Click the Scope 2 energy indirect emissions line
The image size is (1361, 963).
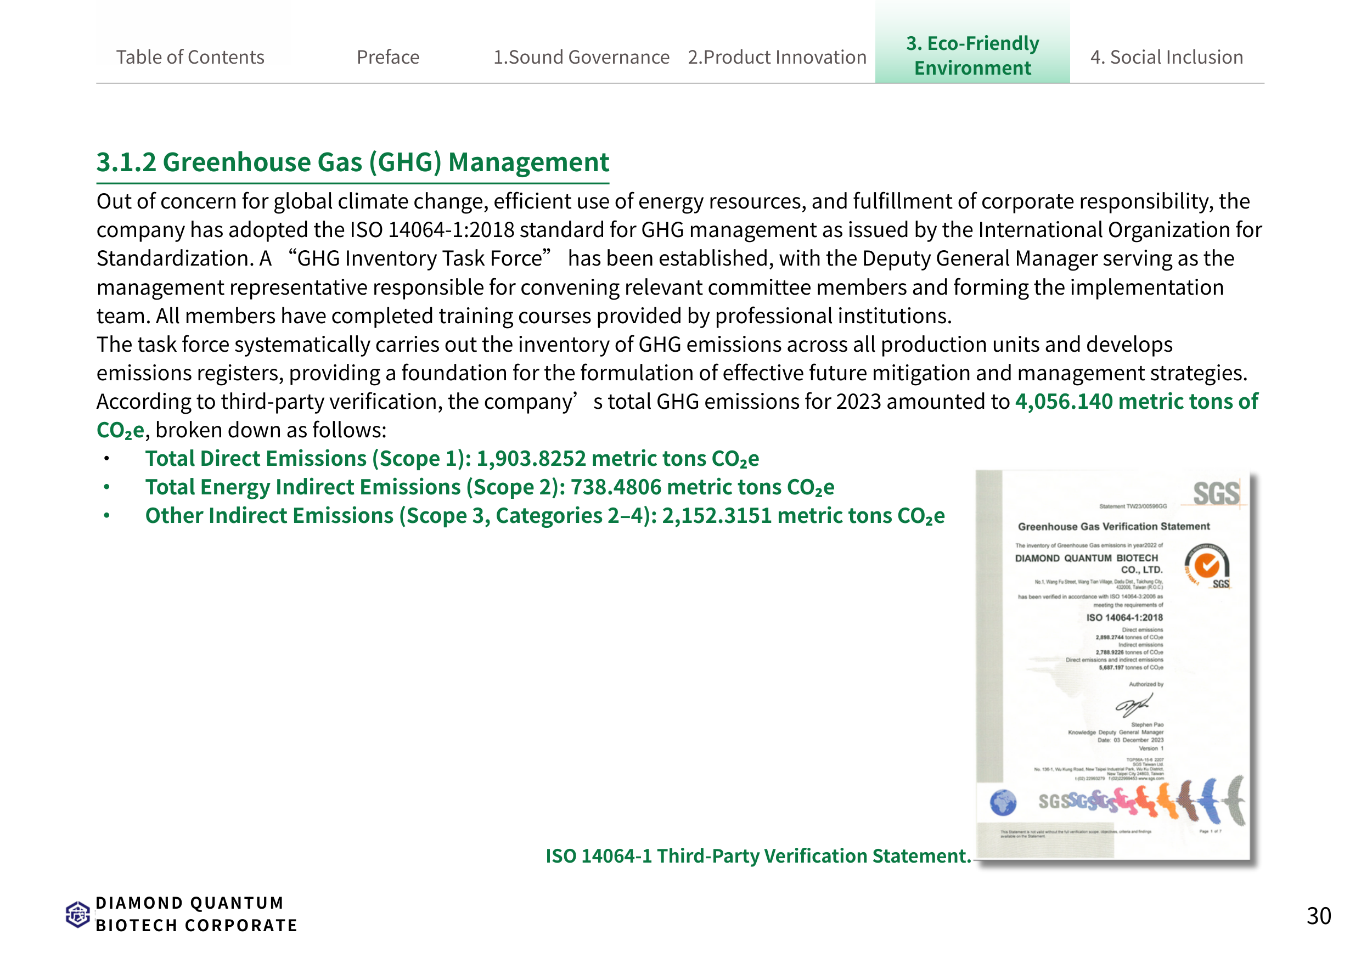click(x=490, y=487)
